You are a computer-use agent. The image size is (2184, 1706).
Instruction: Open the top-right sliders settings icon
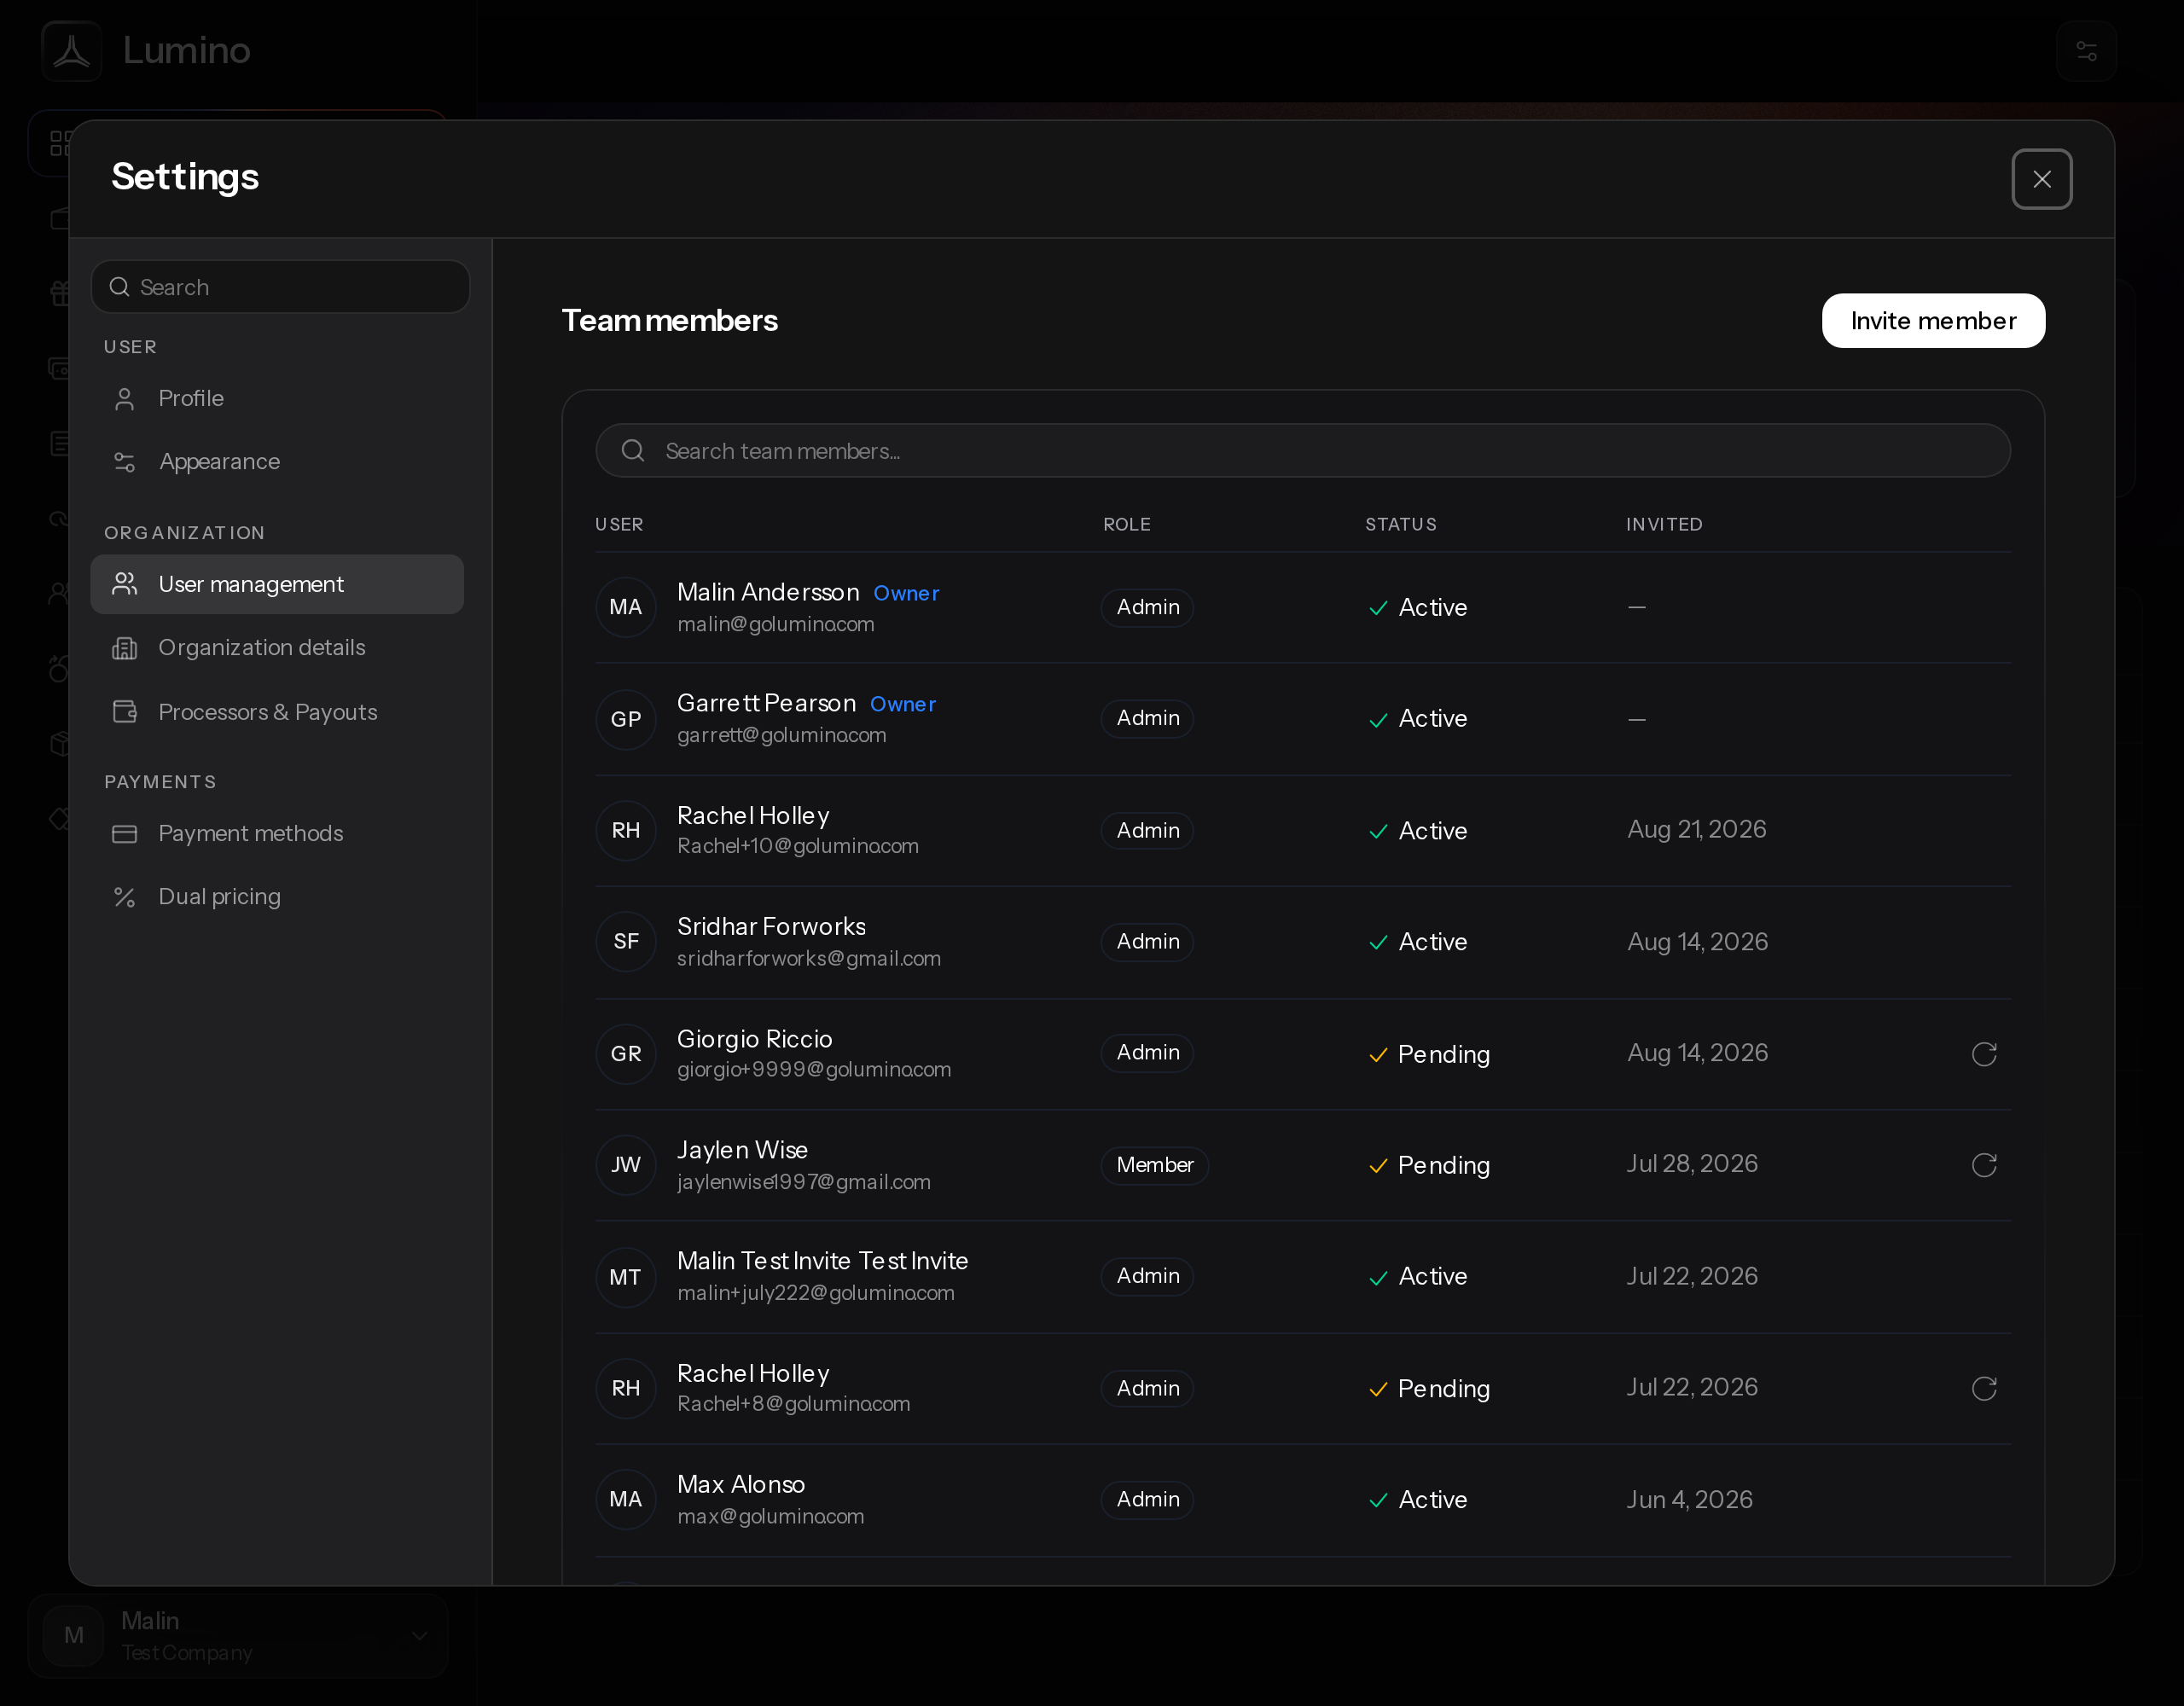(x=2086, y=50)
